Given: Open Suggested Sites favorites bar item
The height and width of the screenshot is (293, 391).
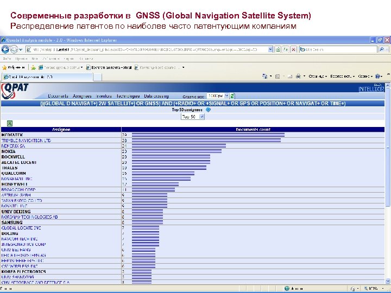Looking at the screenshot, I should (61, 67).
